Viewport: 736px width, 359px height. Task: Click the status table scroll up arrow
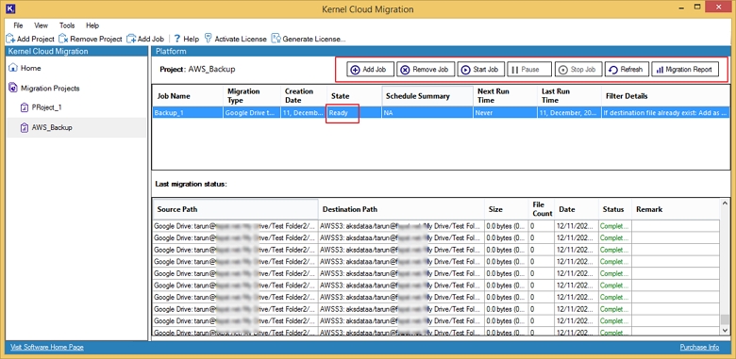click(726, 204)
